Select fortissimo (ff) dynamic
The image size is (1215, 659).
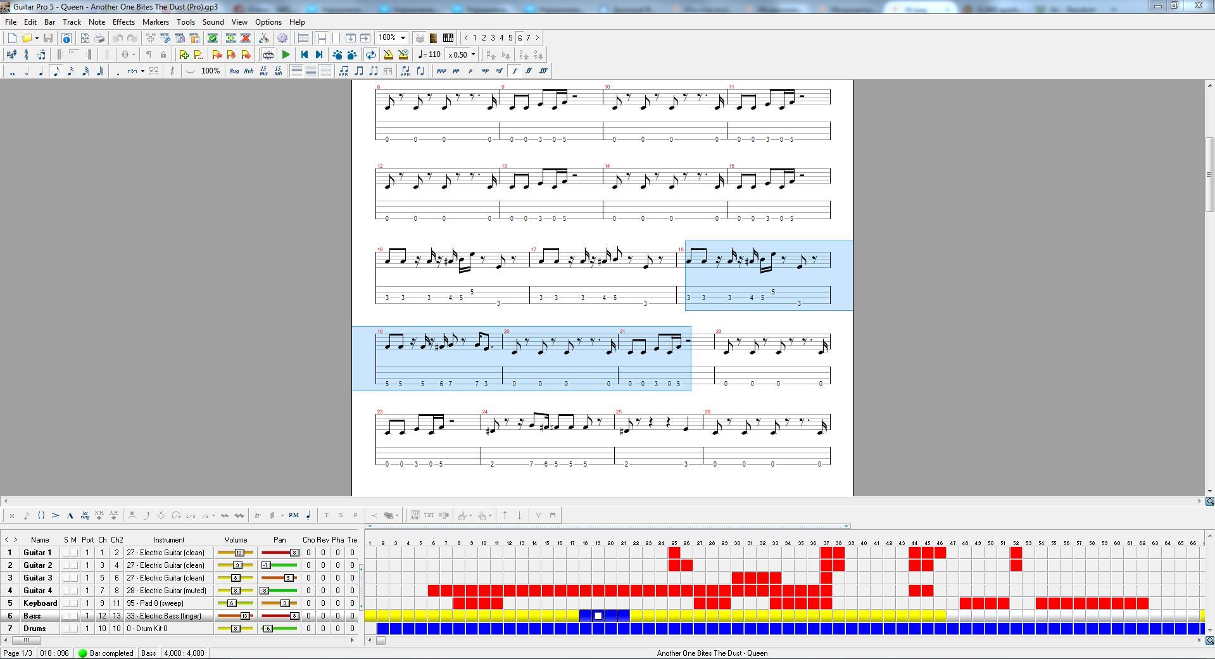529,72
